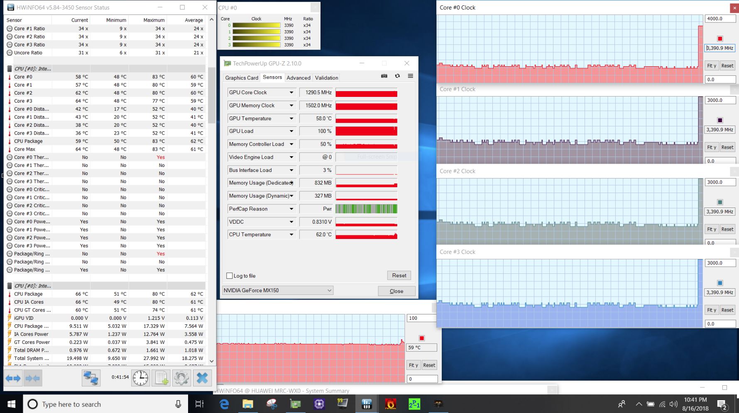Click red swatch on temperature graph

click(x=421, y=338)
